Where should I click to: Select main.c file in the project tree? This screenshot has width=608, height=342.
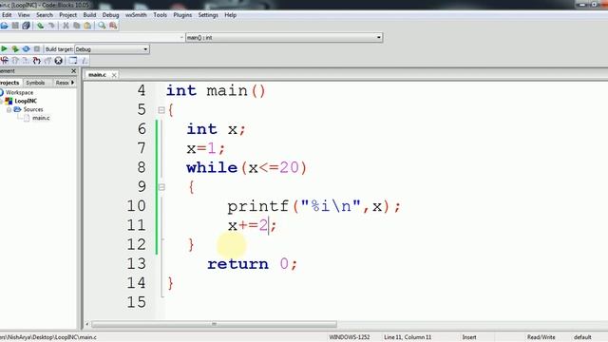click(x=41, y=118)
